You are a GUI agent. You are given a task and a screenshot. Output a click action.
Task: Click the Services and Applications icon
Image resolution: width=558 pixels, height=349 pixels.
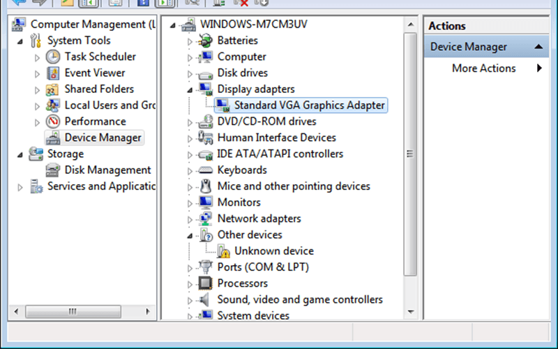pyautogui.click(x=36, y=186)
